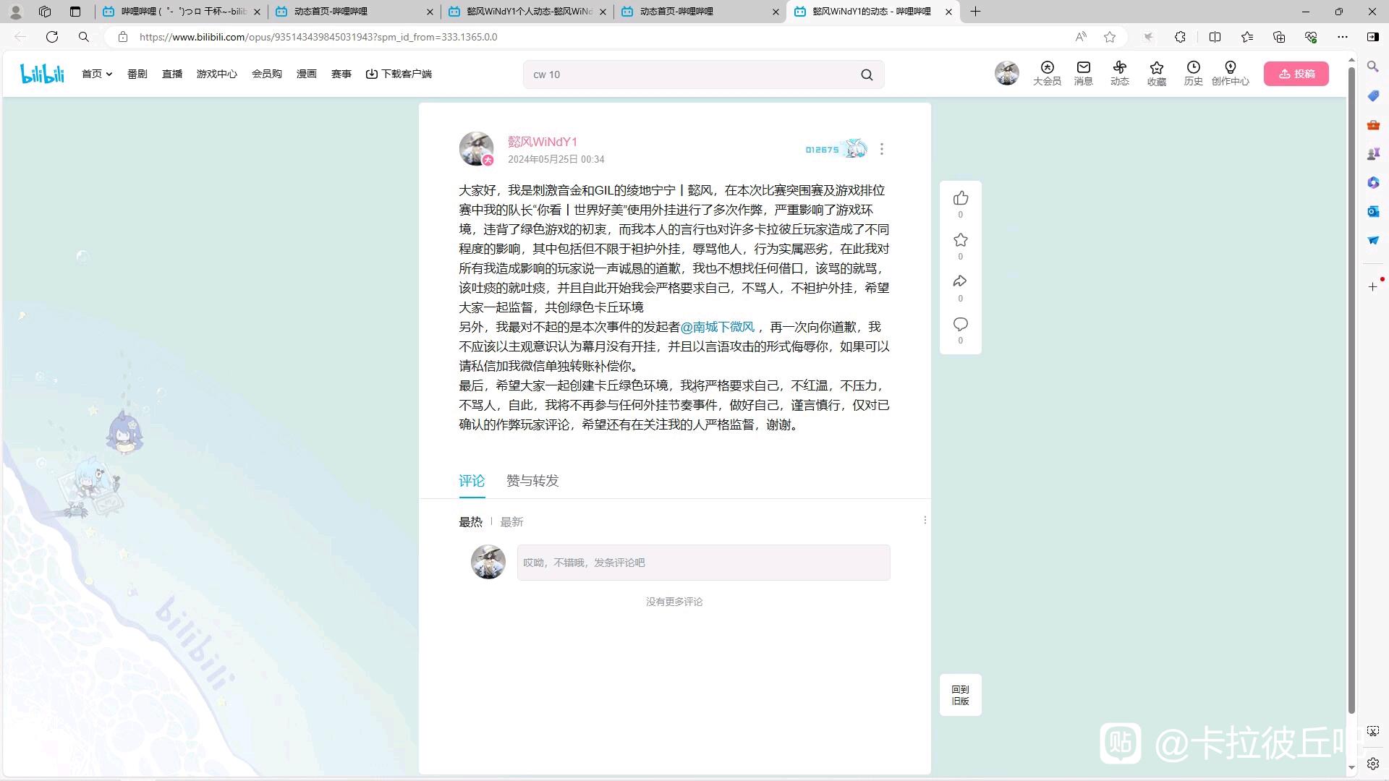Sort comments by 最热
The height and width of the screenshot is (781, 1389).
pyautogui.click(x=470, y=522)
